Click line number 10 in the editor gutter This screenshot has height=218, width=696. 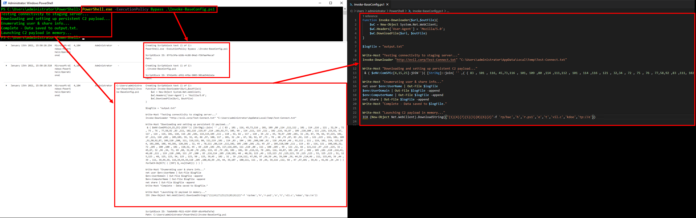coord(355,60)
